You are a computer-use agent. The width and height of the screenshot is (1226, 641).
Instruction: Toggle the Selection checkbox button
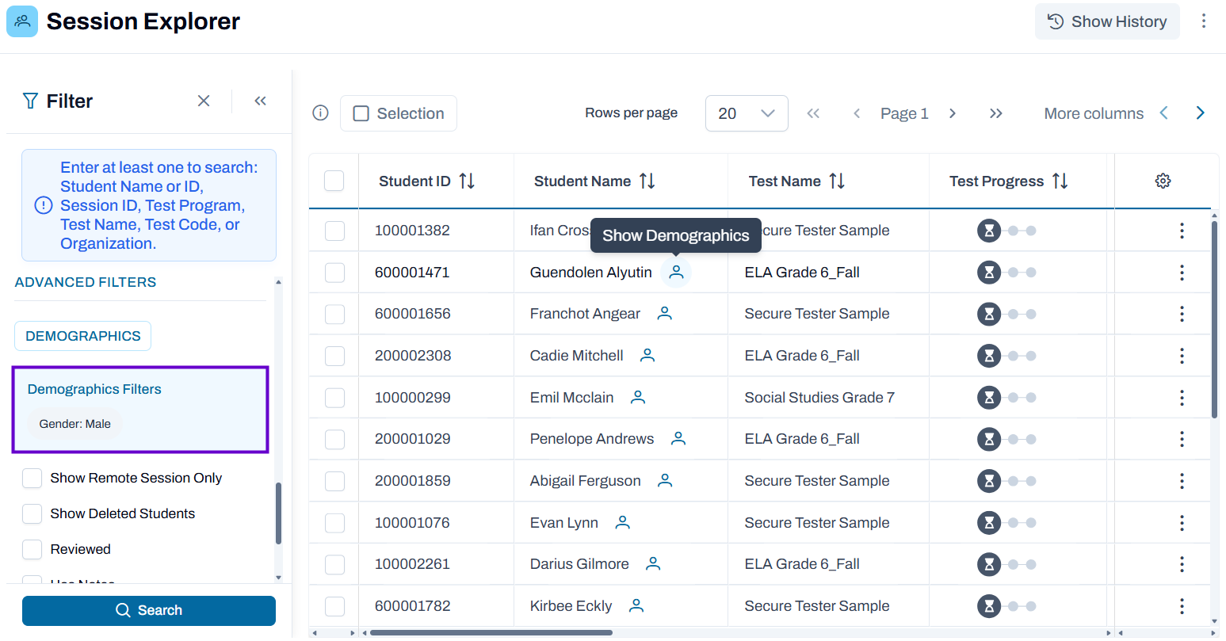pyautogui.click(x=399, y=113)
